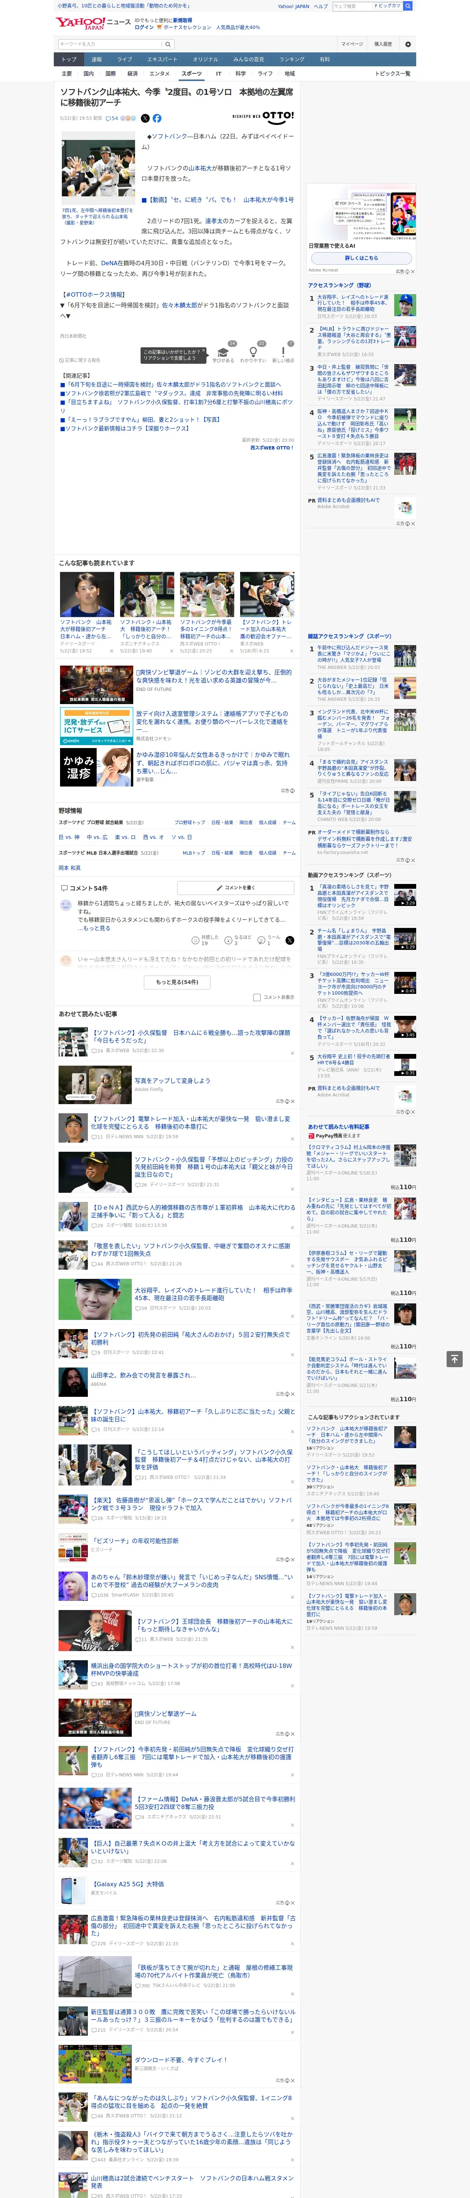Share the article on Facebook
The width and height of the screenshot is (470, 2198).
pos(157,119)
